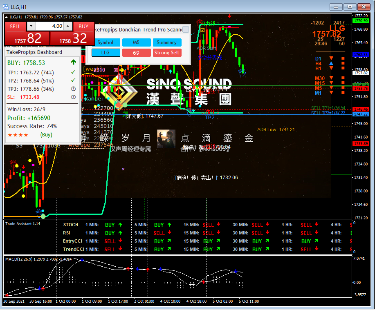Click the clock icon next to SL: 1733.48
This screenshot has height=310, width=375.
pyautogui.click(x=74, y=97)
